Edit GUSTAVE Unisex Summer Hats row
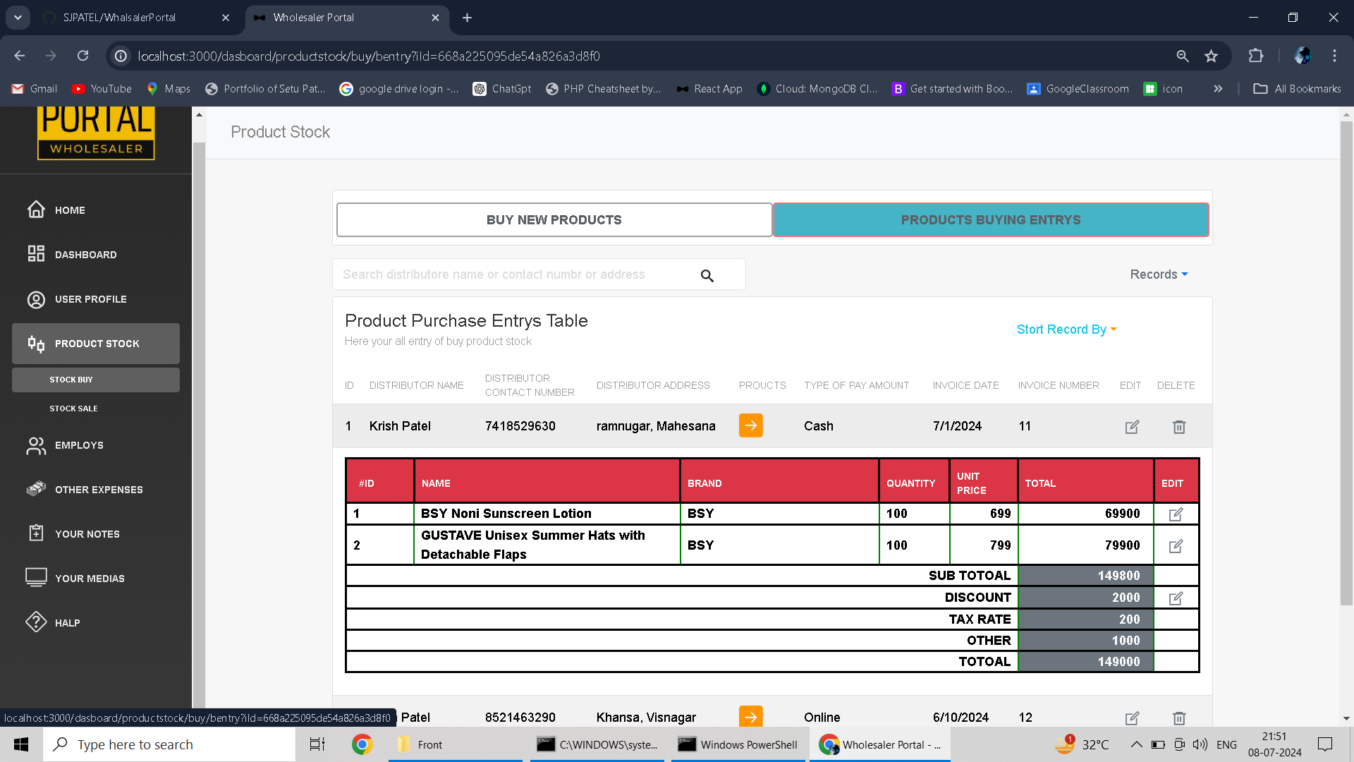Image resolution: width=1354 pixels, height=762 pixels. pos(1176,546)
